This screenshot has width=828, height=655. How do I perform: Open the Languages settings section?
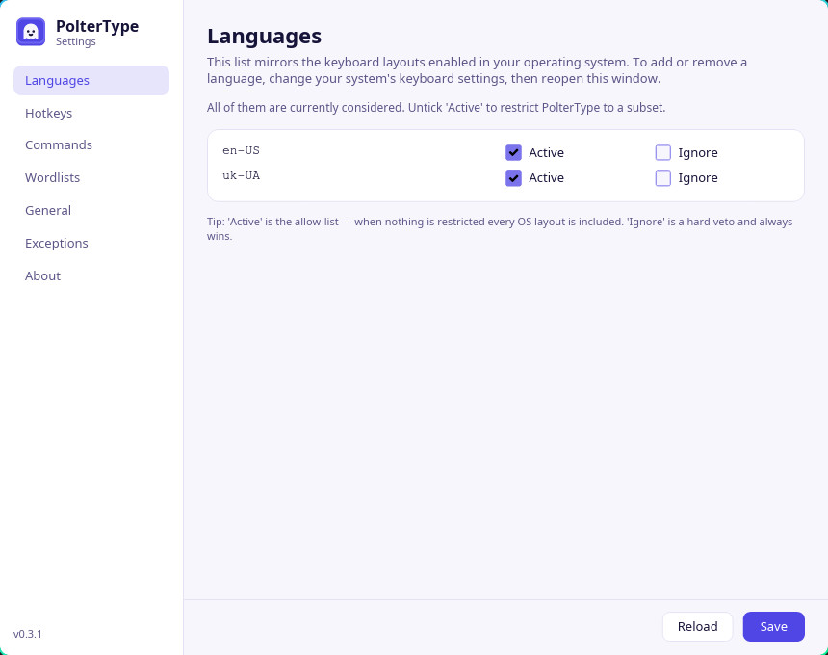(91, 80)
